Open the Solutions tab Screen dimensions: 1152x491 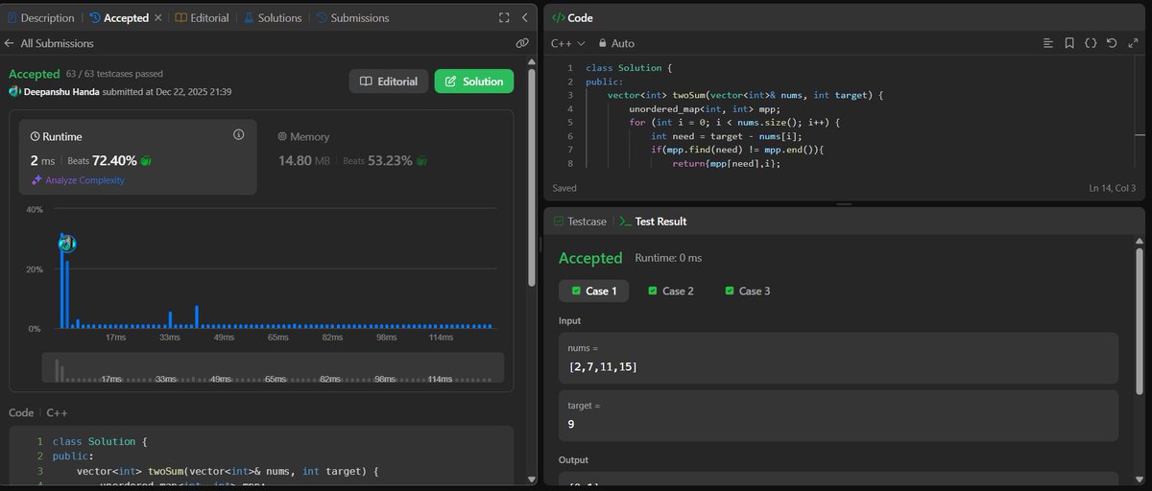pyautogui.click(x=272, y=17)
